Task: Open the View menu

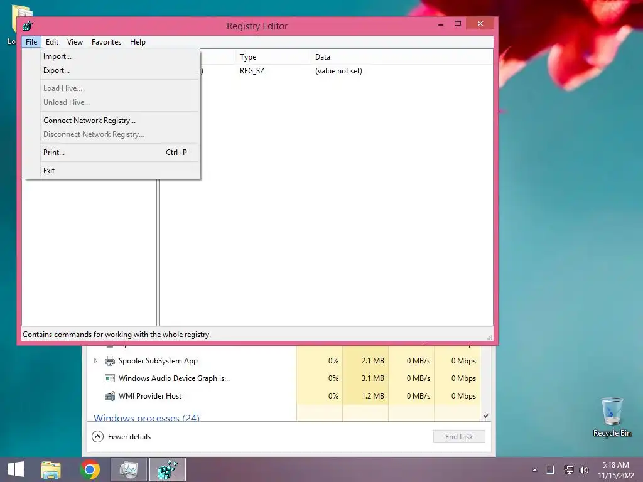Action: pos(75,42)
